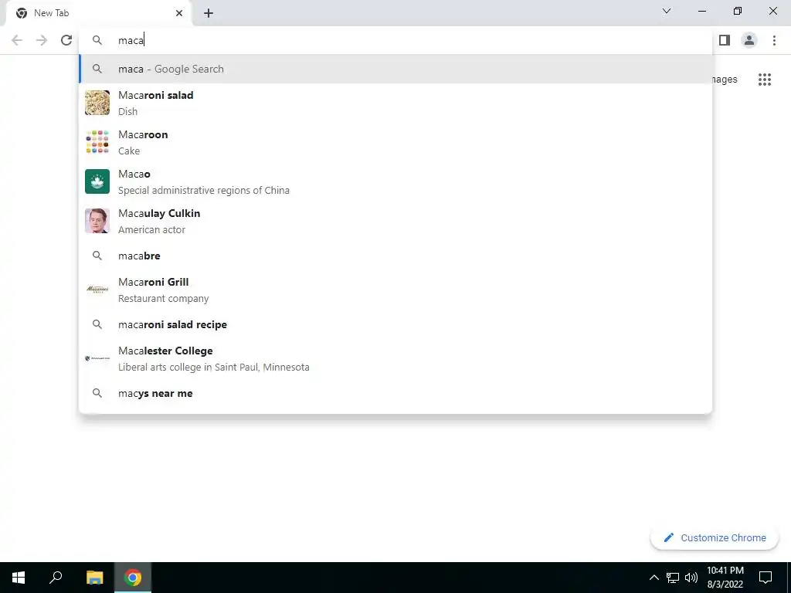Click 'Special administrative regions of China' description
Screen dimensions: 791x593
(204, 191)
